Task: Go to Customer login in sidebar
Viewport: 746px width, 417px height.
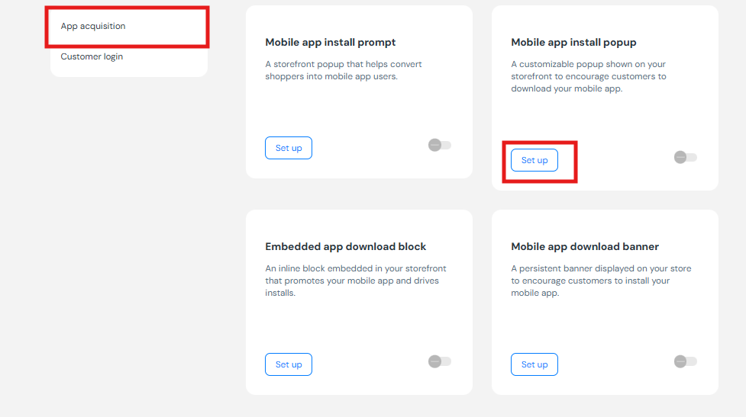Action: coord(92,56)
